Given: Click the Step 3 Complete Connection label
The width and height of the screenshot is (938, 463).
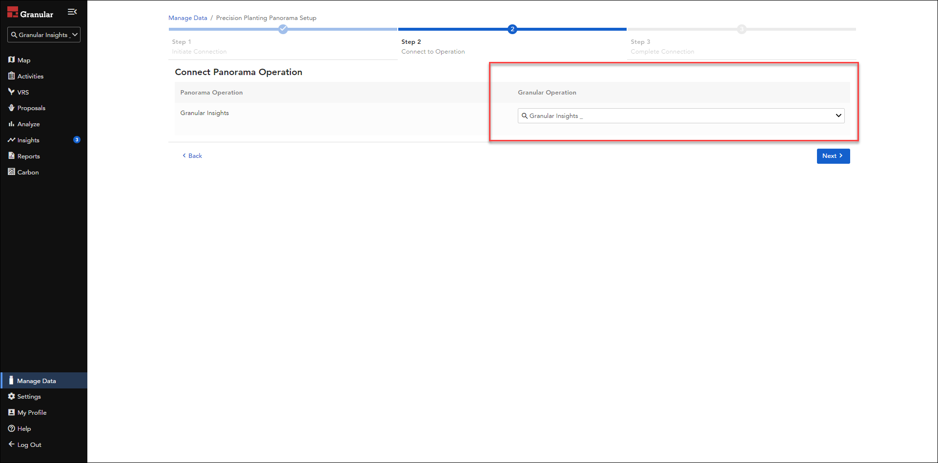Looking at the screenshot, I should point(662,51).
